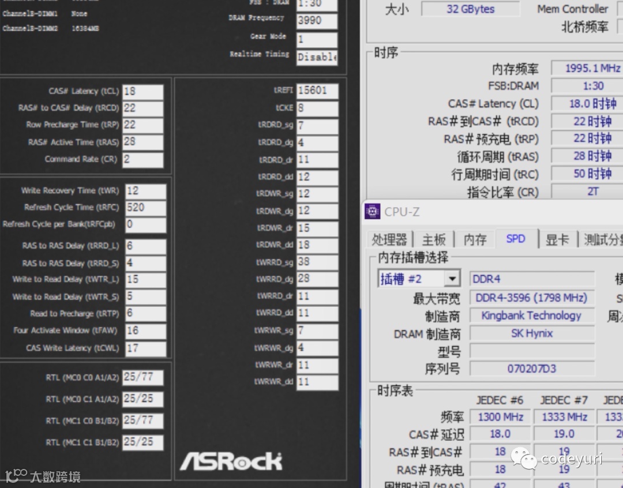Click the tREFI field showing 15601
This screenshot has height=488, width=623.
coord(317,91)
